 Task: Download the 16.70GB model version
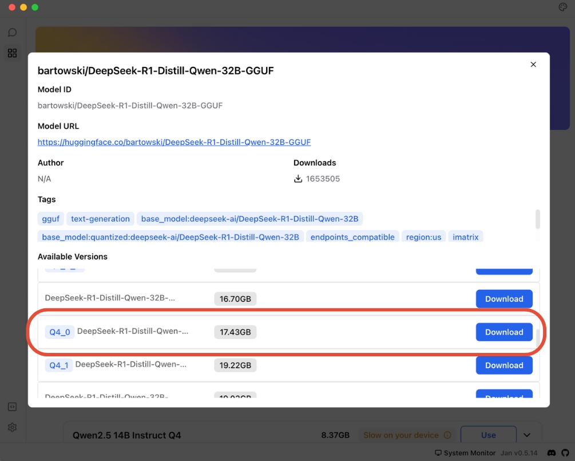(x=504, y=299)
